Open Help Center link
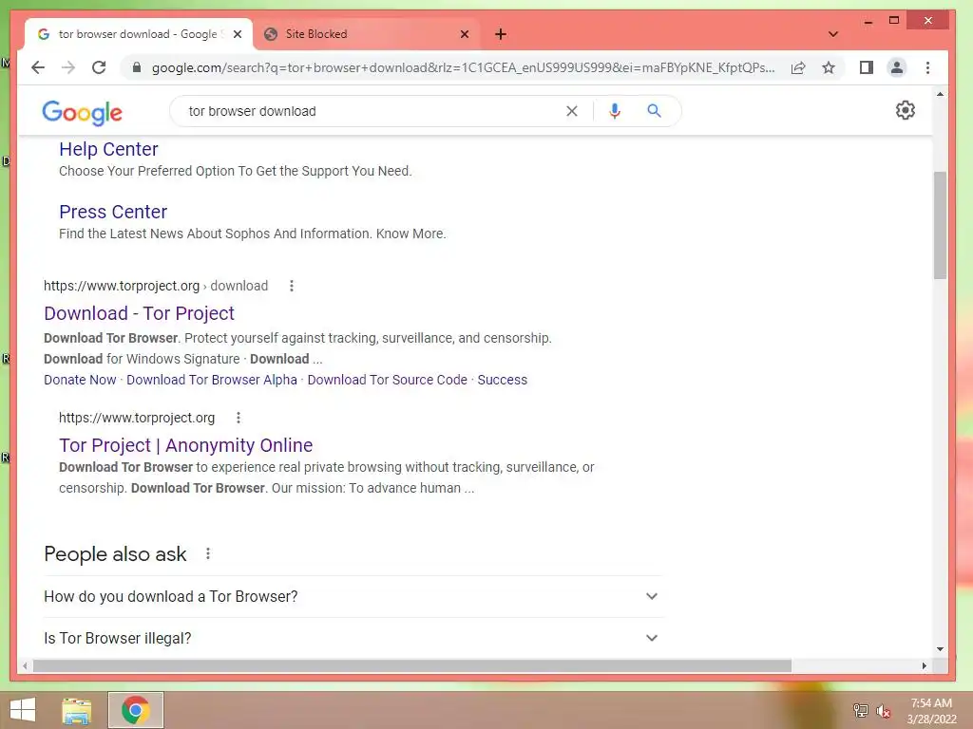This screenshot has width=973, height=729. tap(108, 149)
